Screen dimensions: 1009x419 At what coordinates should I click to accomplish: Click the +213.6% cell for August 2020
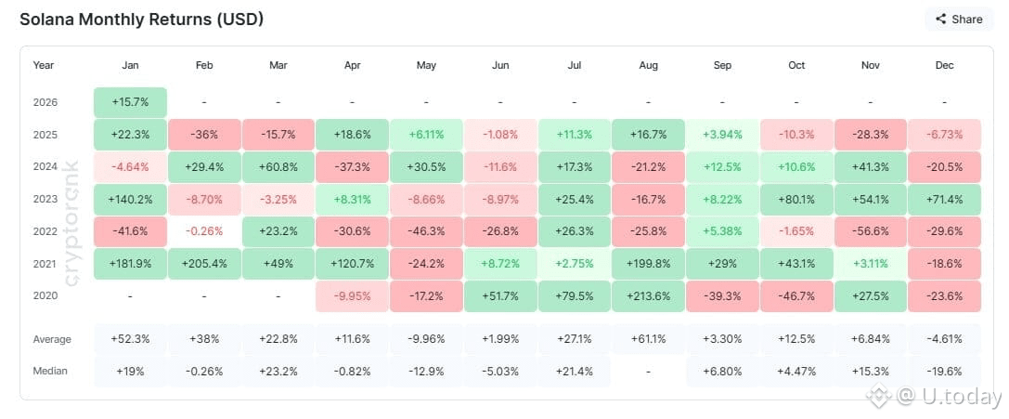[x=648, y=295]
